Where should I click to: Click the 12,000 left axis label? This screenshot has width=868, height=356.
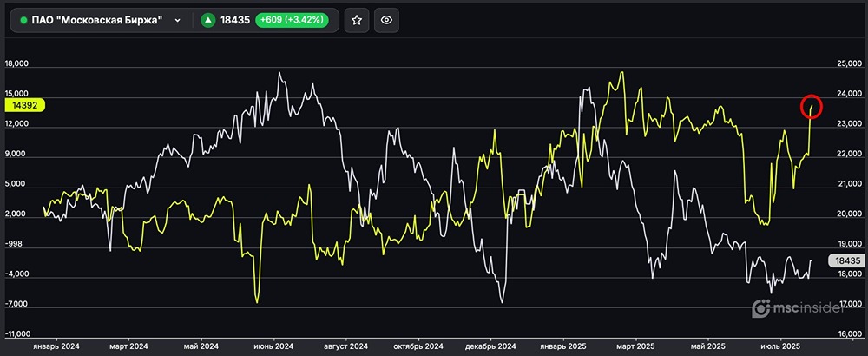pyautogui.click(x=16, y=124)
